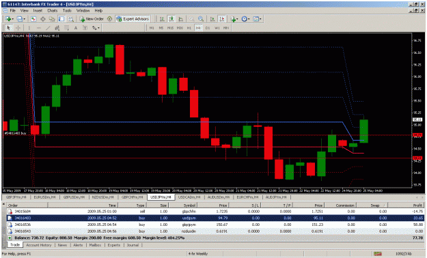This screenshot has width=427, height=258.
Task: Click the Indicators list icon
Action: click(233, 19)
